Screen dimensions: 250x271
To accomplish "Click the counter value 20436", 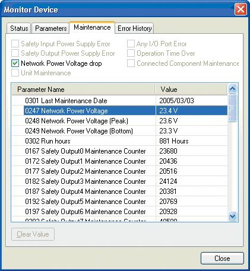I will [x=168, y=161].
